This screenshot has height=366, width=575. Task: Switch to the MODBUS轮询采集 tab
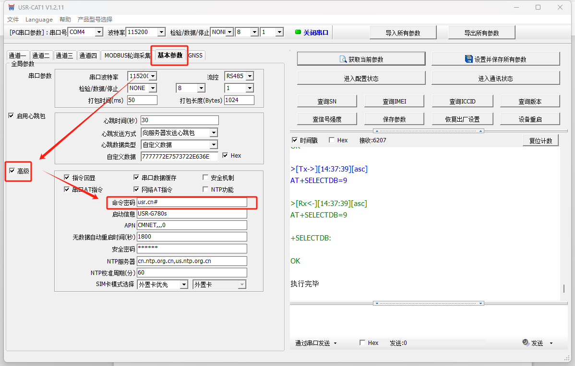[x=127, y=56]
